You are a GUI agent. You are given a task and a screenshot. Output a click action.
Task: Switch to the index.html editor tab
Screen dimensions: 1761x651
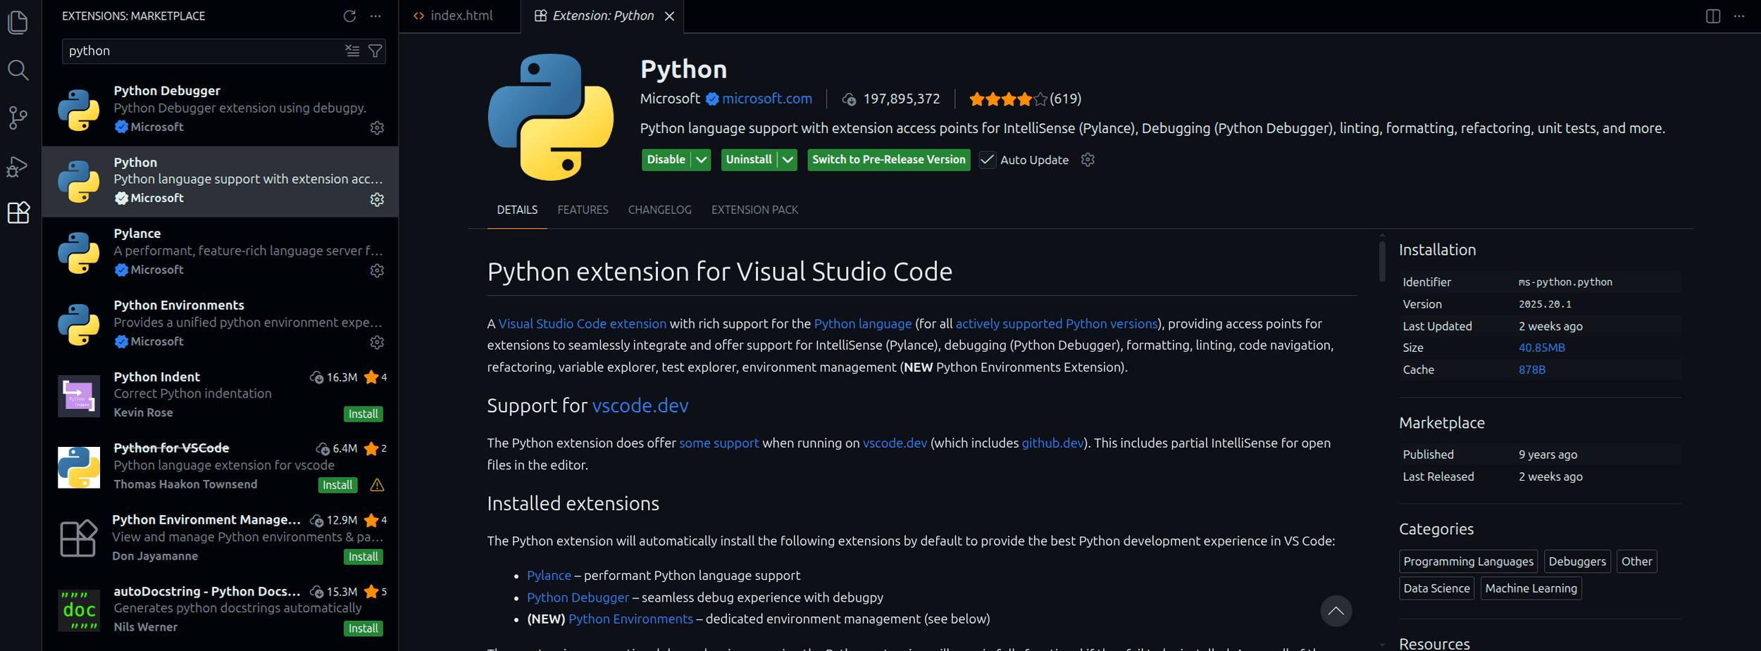click(x=460, y=15)
